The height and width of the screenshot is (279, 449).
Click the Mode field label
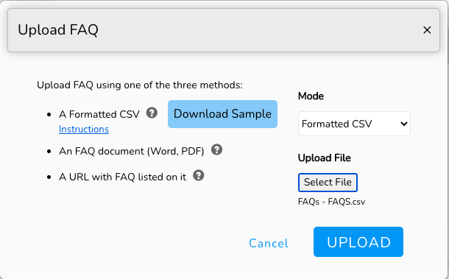pyautogui.click(x=311, y=96)
